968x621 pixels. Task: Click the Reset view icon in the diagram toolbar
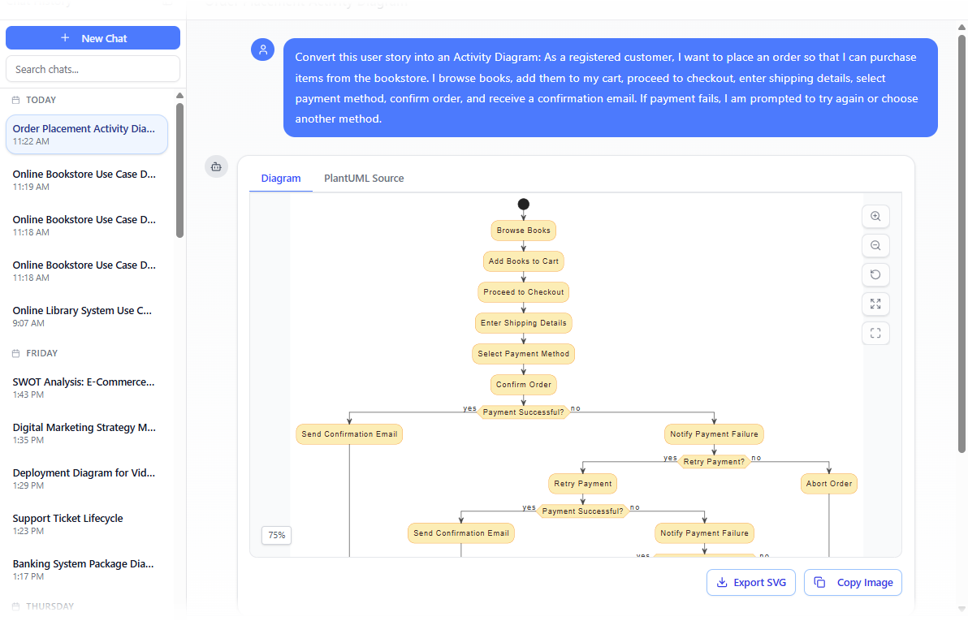click(875, 274)
